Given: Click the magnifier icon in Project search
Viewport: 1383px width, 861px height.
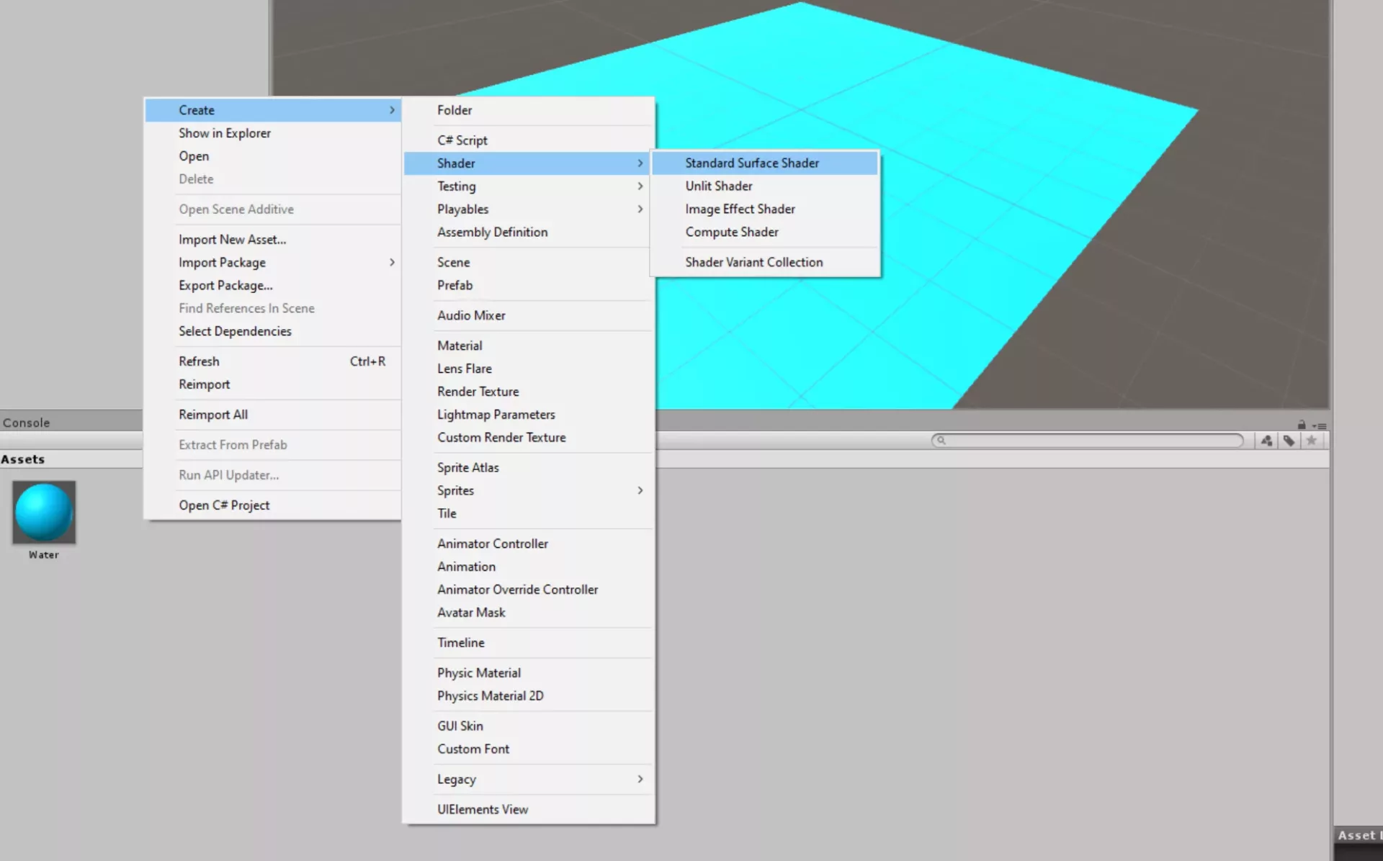Looking at the screenshot, I should 941,440.
